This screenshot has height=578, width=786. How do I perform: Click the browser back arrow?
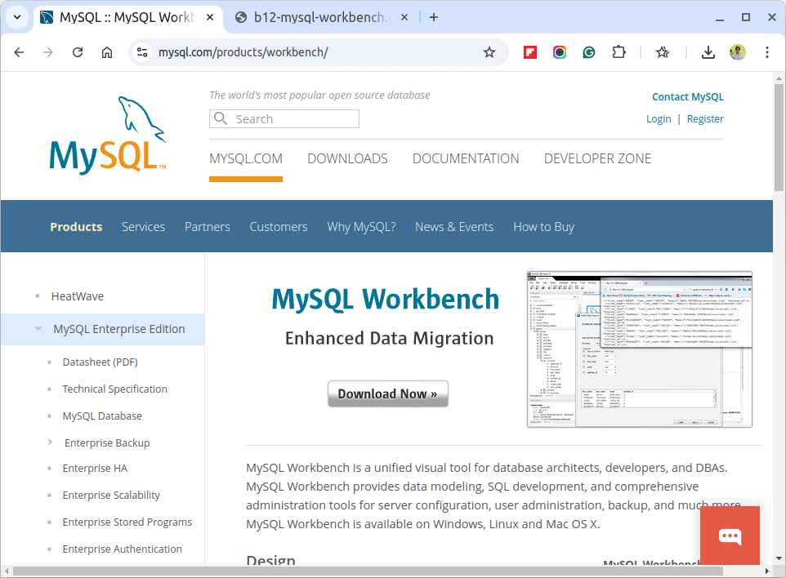click(x=19, y=52)
